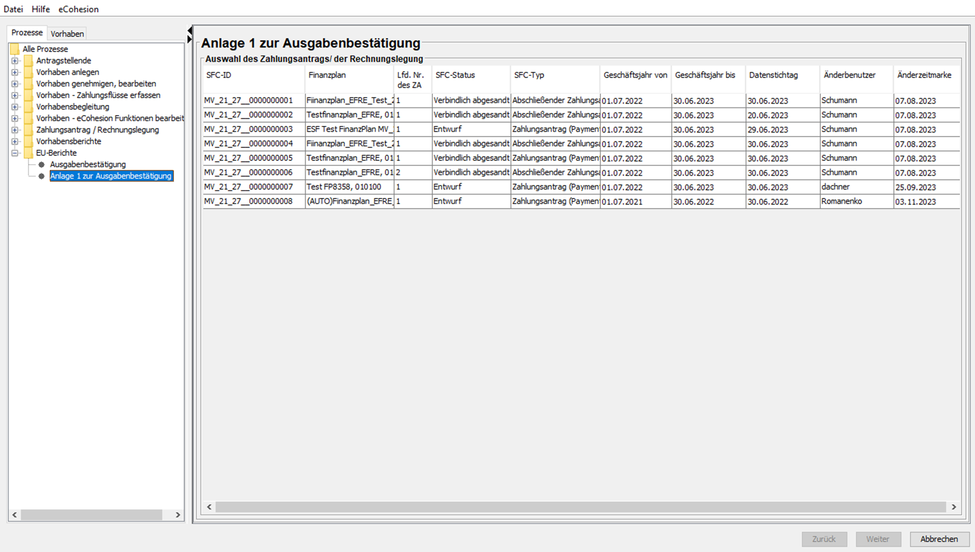975x552 pixels.
Task: Click the Lfd. Nr. des ZA header
Action: 413,79
